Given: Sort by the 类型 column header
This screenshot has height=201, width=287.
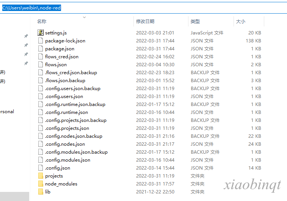Looking at the screenshot, I should 195,21.
